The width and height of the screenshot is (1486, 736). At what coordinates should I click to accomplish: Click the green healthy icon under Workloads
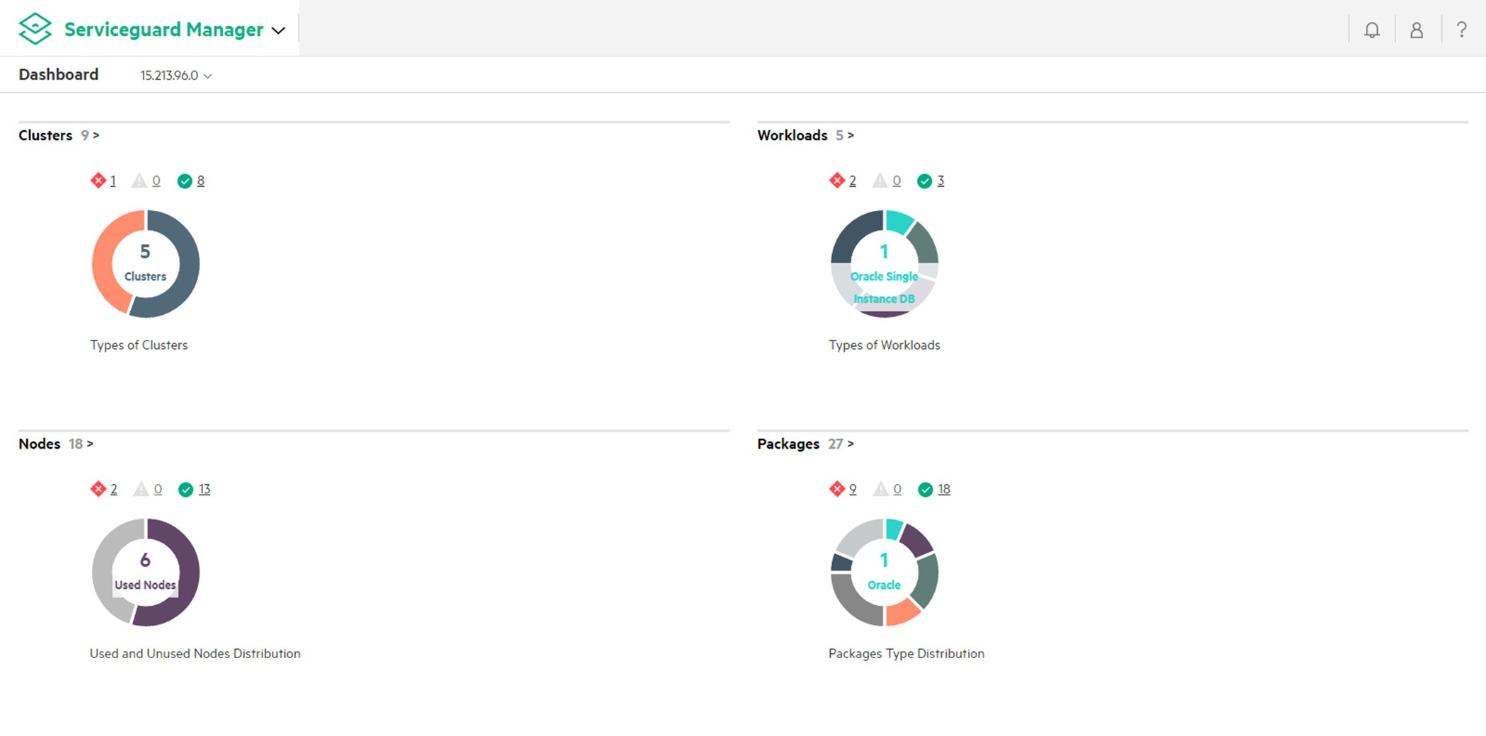click(924, 181)
